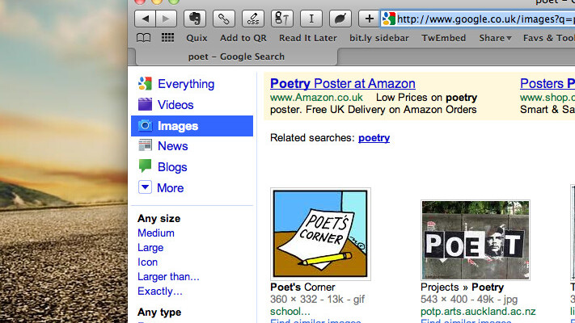Switch to Blogs search results
The width and height of the screenshot is (575, 323).
pyautogui.click(x=172, y=167)
